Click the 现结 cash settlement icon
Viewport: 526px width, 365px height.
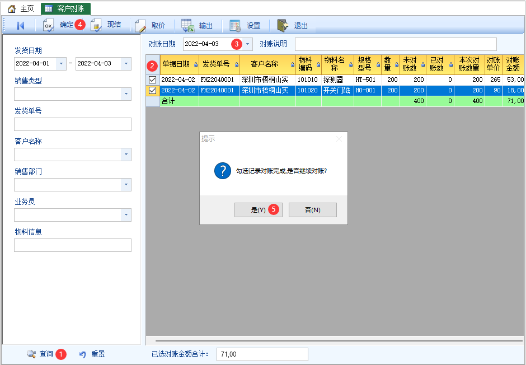coord(96,26)
